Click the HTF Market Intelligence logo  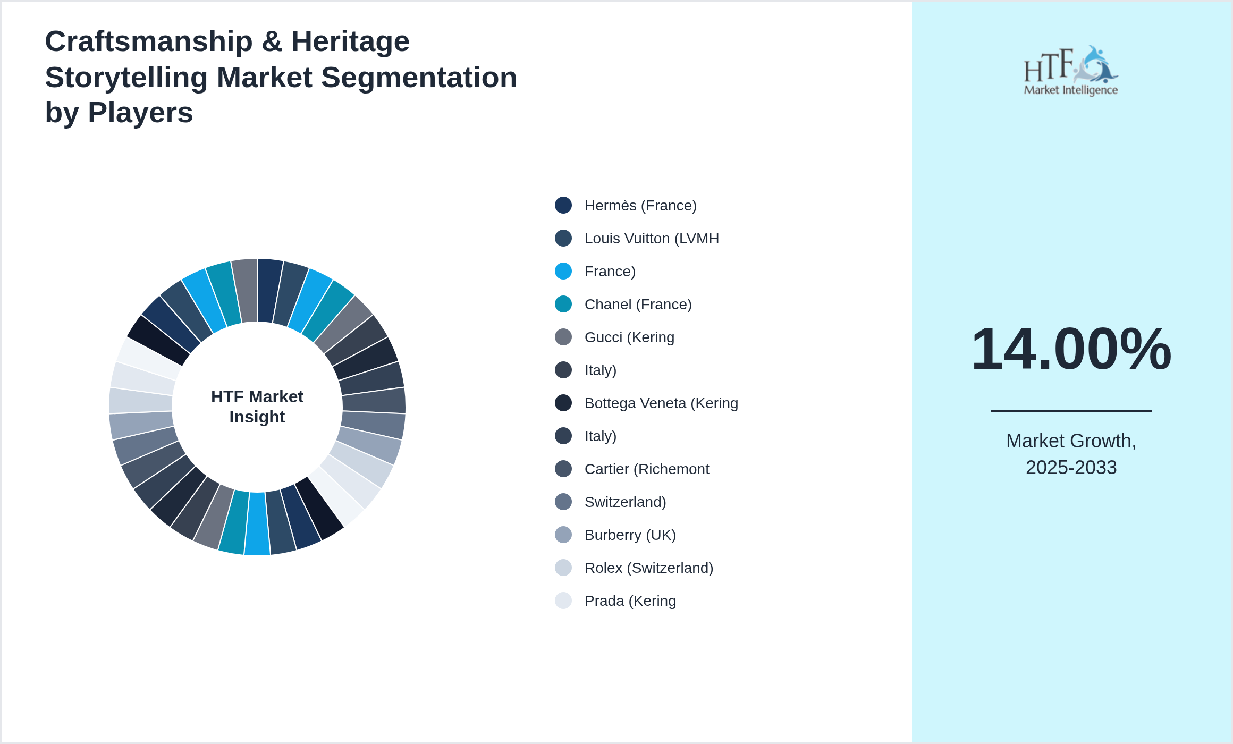pos(1071,70)
